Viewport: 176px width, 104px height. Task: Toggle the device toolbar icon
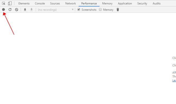pos(10,3)
